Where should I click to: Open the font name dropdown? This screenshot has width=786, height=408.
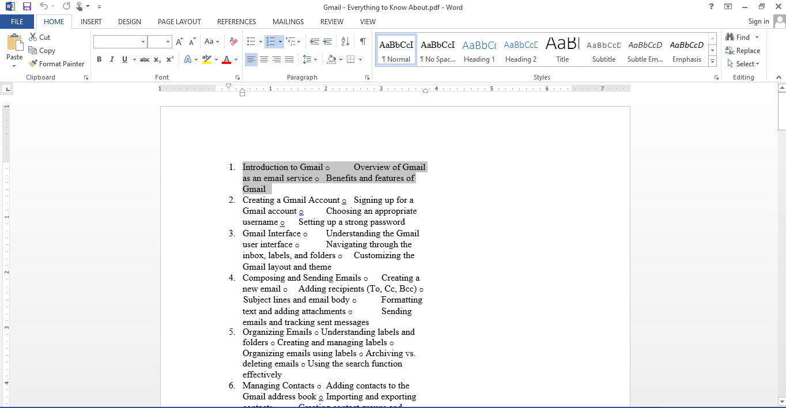pyautogui.click(x=143, y=41)
